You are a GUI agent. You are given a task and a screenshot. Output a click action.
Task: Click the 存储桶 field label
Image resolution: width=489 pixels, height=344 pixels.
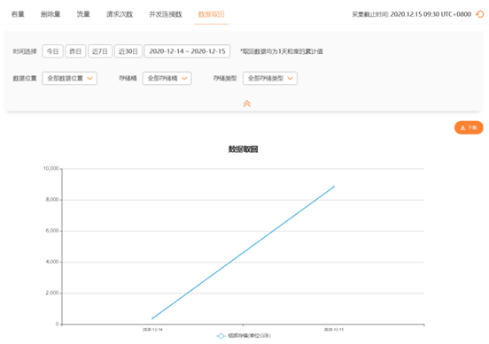(x=128, y=78)
